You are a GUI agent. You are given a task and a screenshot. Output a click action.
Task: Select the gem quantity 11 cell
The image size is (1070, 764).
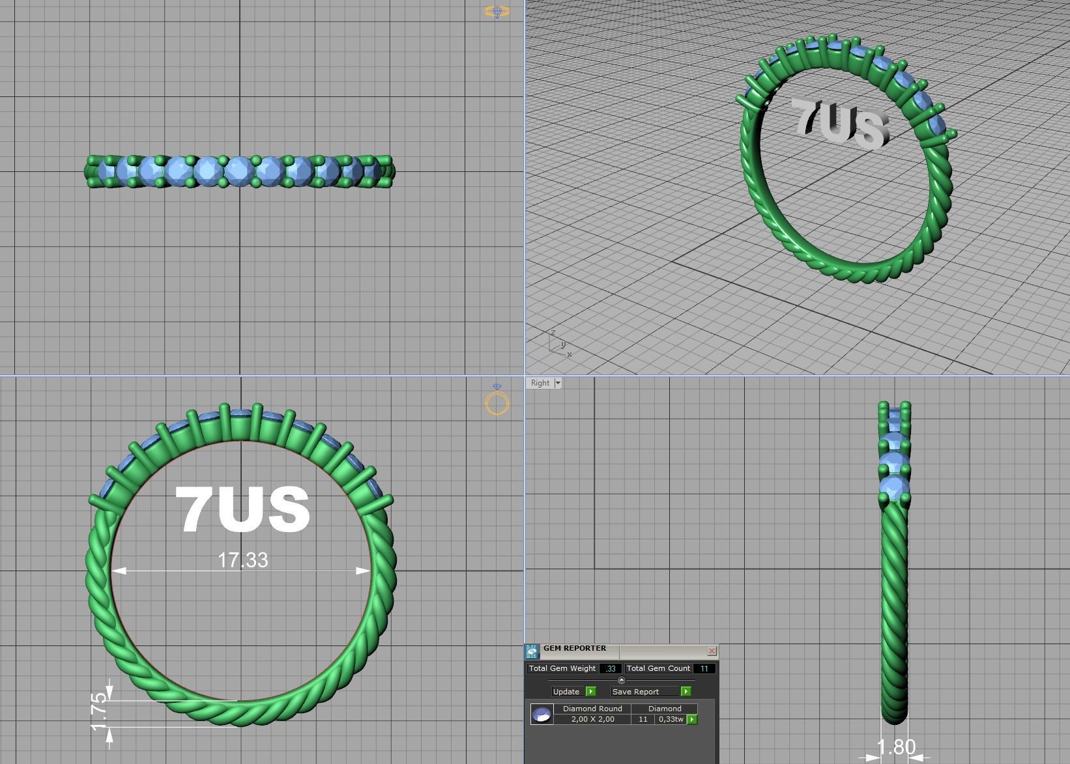tap(643, 719)
